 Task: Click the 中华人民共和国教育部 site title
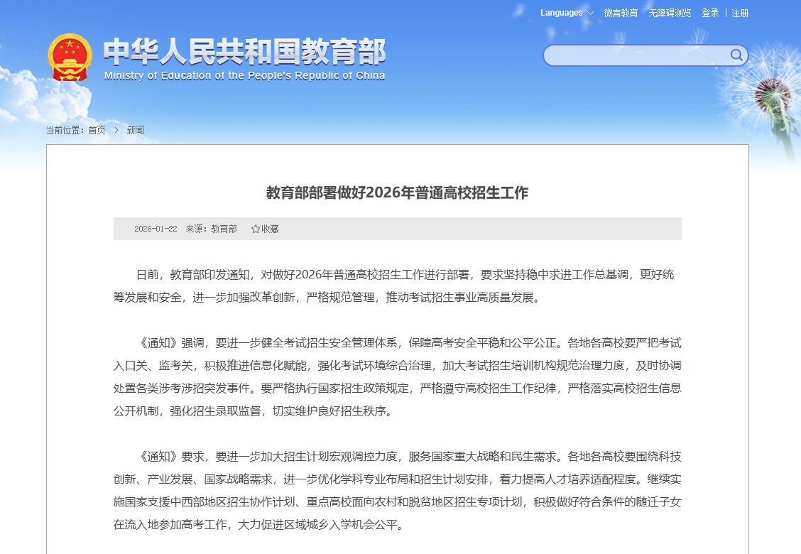pos(244,52)
